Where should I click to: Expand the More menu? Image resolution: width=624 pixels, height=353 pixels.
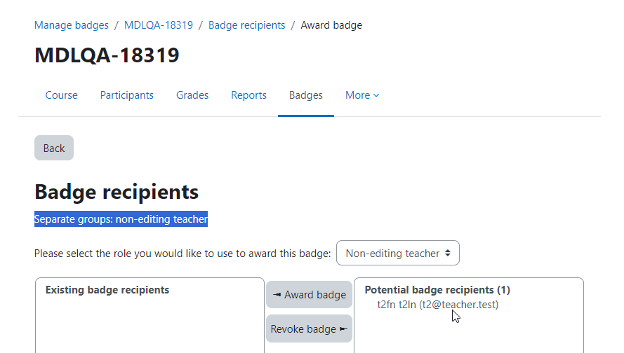coord(362,95)
